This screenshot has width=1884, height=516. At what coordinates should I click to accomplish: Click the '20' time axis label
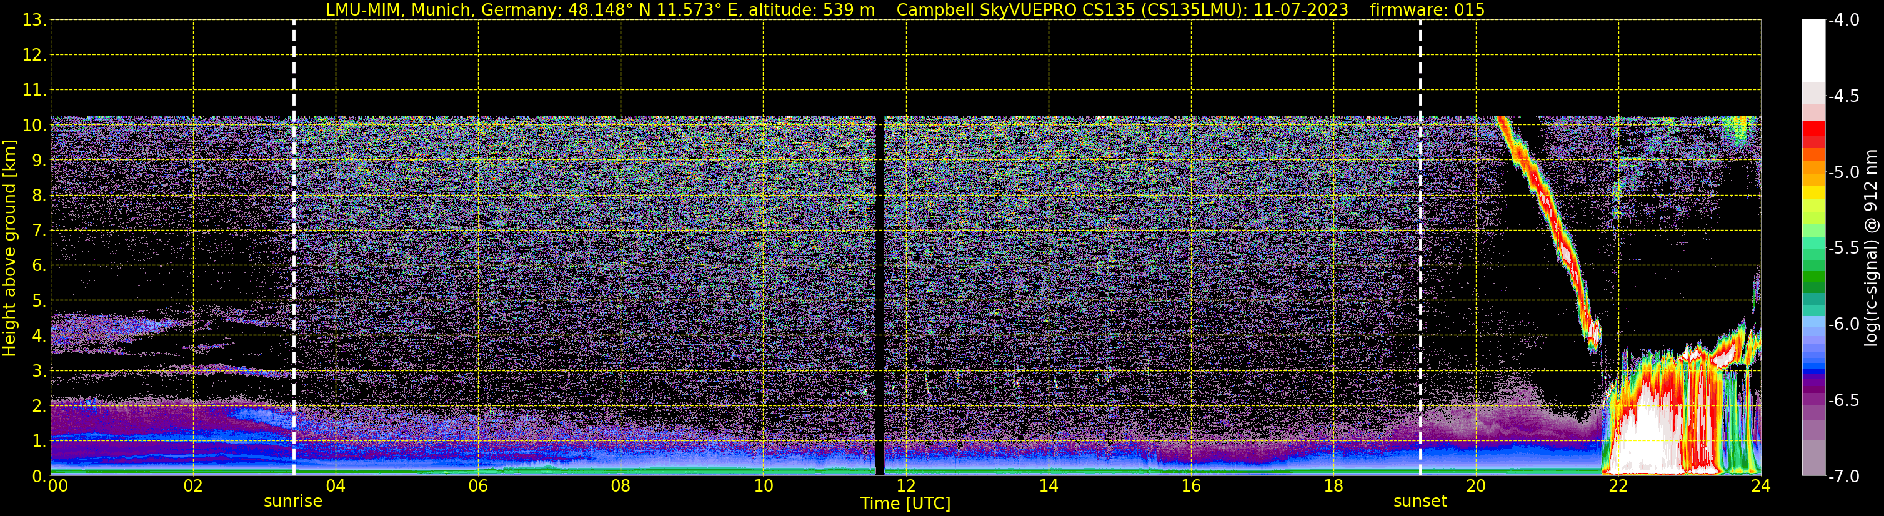(x=1476, y=486)
